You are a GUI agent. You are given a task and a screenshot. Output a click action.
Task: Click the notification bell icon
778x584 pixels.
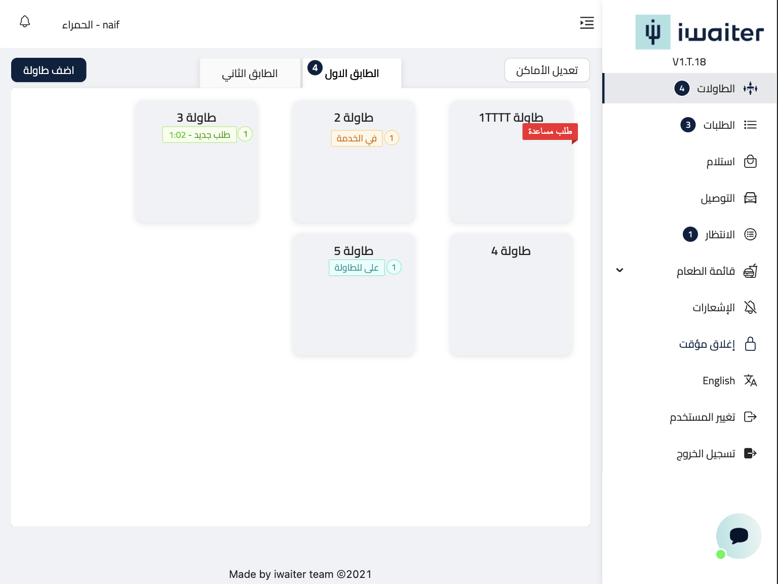coord(25,22)
